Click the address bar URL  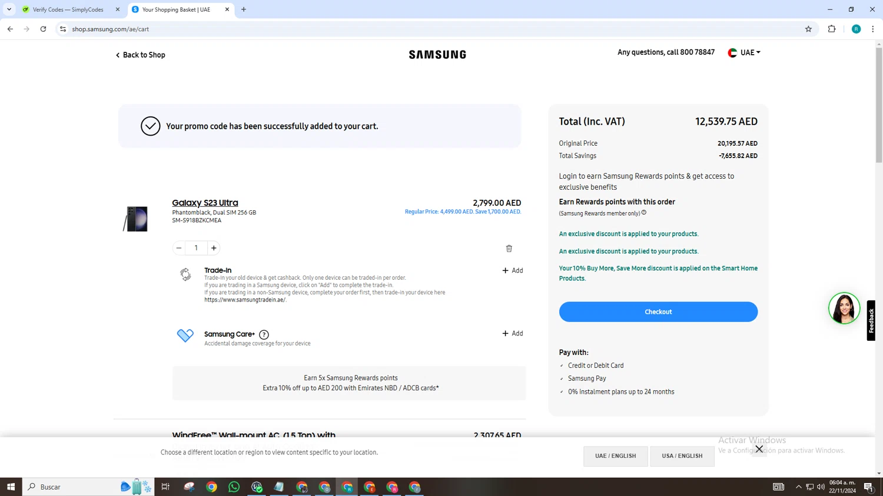coord(110,29)
